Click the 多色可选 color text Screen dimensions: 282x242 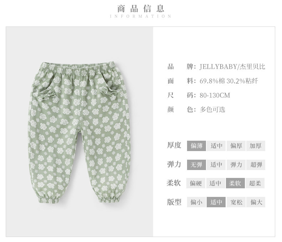click(212, 110)
